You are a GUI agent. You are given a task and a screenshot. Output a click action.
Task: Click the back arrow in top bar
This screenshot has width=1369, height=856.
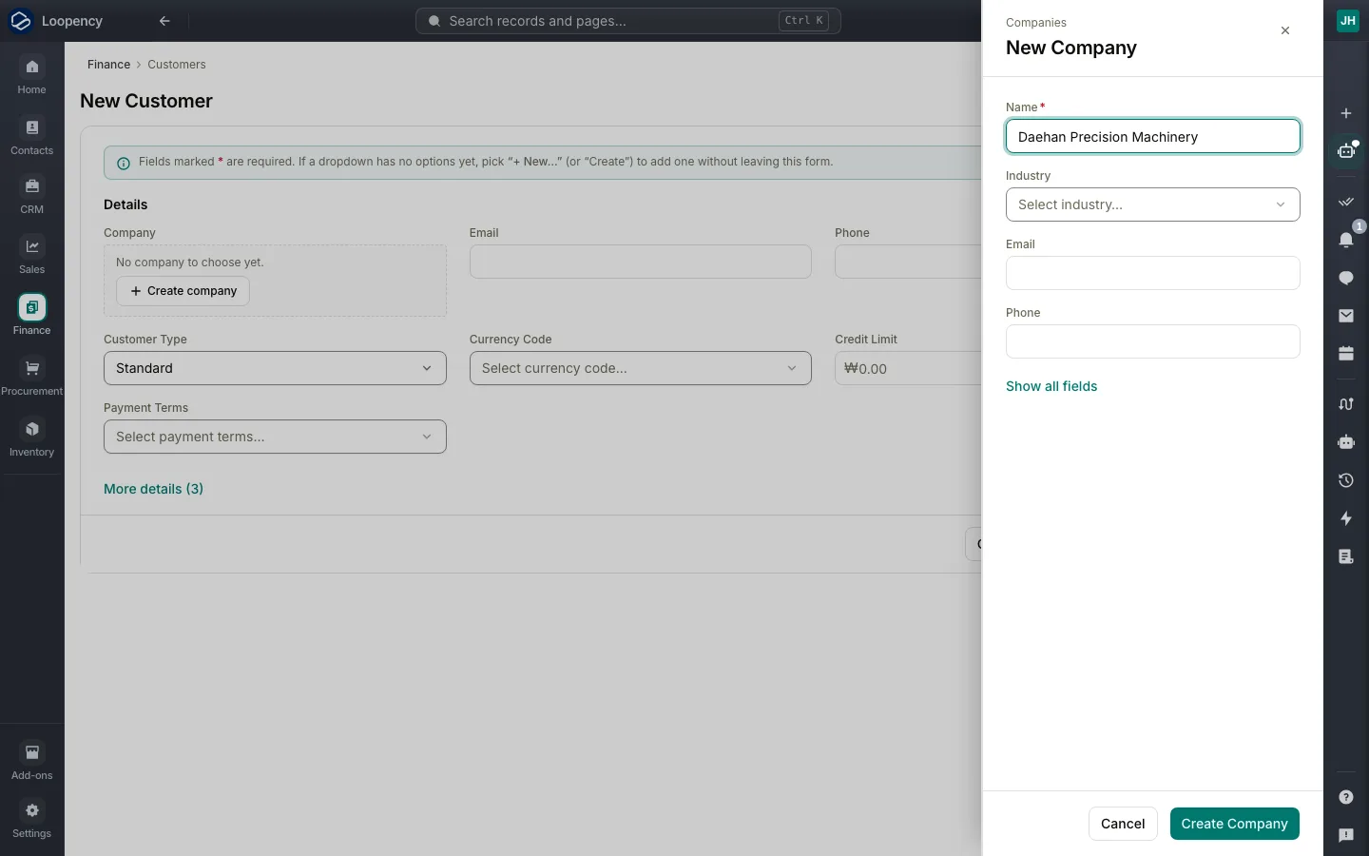(x=164, y=21)
